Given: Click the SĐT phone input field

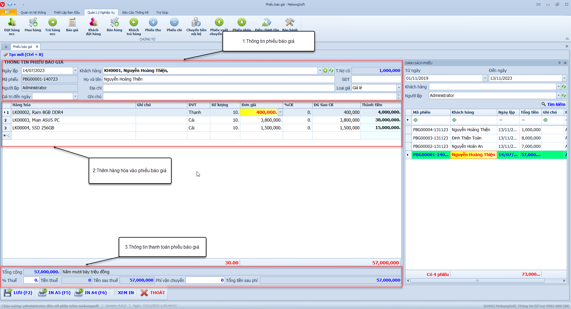Looking at the screenshot, I should (376, 79).
